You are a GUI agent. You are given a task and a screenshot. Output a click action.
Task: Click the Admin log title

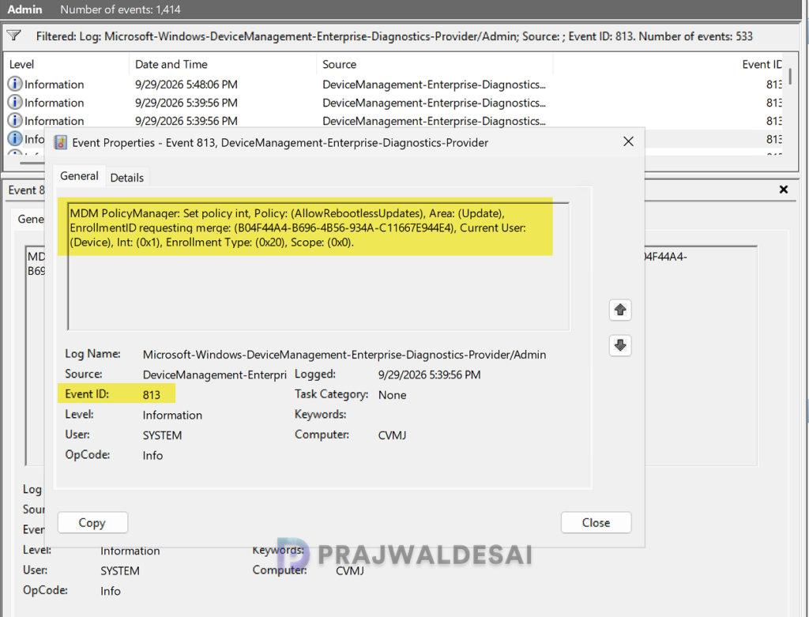(x=24, y=9)
